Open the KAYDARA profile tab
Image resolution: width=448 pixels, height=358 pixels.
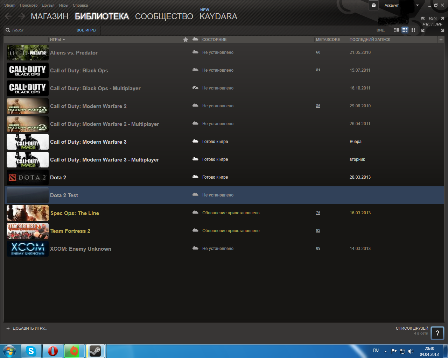pos(218,16)
